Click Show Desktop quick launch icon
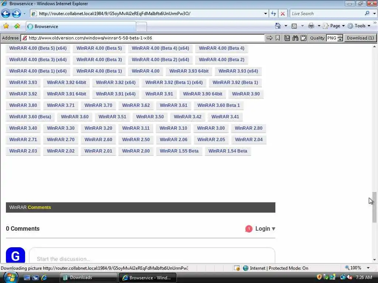Viewport: 378px width, 283px height. (x=27, y=277)
